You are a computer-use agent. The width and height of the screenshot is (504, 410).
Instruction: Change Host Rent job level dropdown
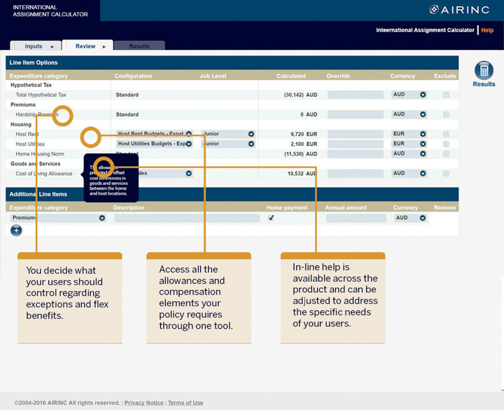228,134
